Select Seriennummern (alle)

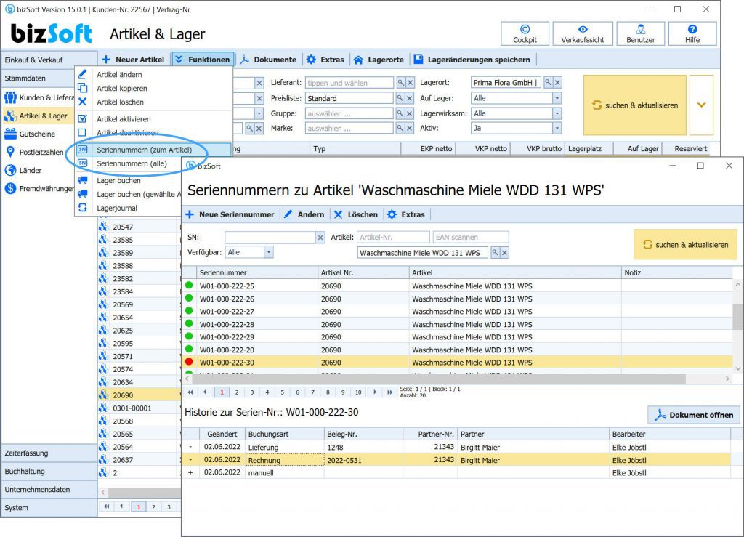[132, 163]
